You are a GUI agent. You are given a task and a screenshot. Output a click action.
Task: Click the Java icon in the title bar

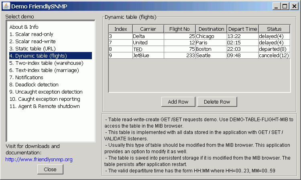[6, 6]
